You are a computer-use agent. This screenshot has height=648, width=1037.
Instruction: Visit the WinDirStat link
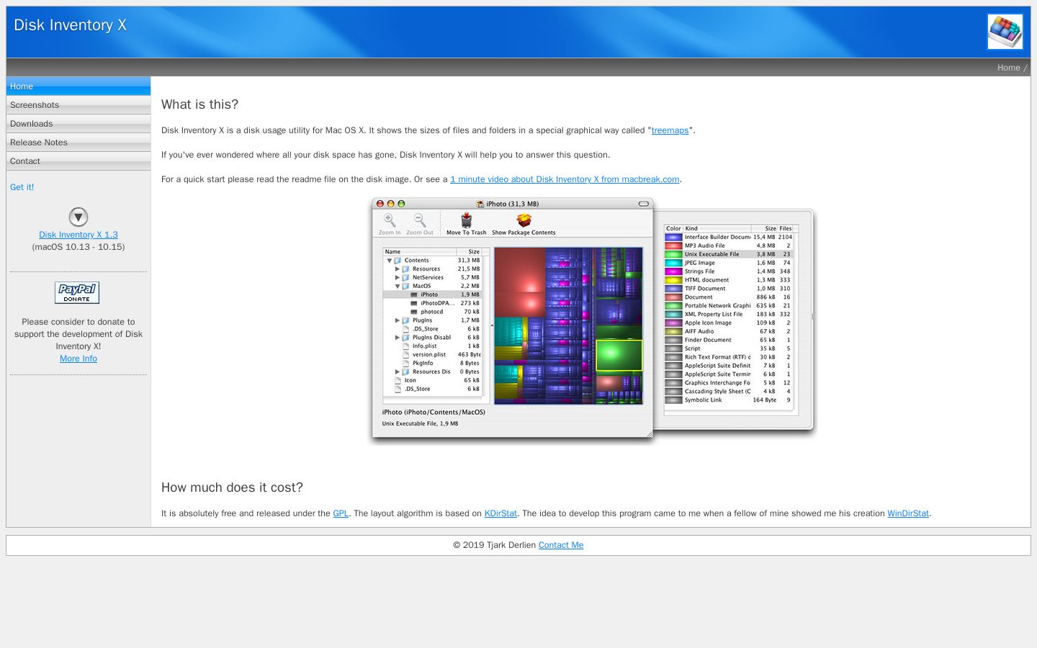click(x=908, y=513)
